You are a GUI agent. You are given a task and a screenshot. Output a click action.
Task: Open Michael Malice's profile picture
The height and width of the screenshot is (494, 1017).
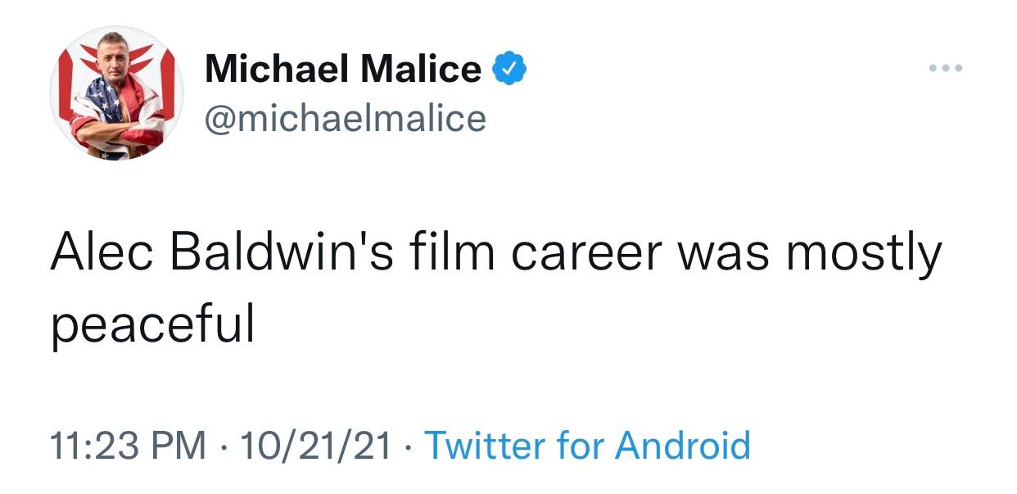click(x=116, y=93)
